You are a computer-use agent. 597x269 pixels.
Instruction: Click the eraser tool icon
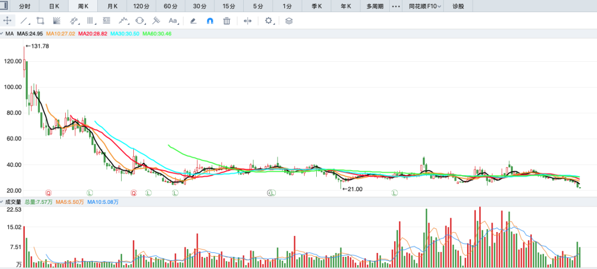[x=193, y=20]
